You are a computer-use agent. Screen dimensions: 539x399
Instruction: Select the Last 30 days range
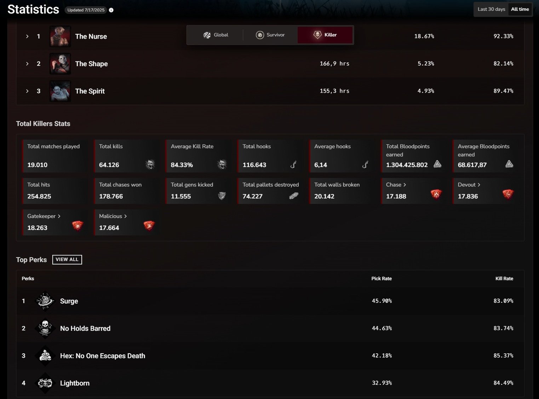point(491,10)
